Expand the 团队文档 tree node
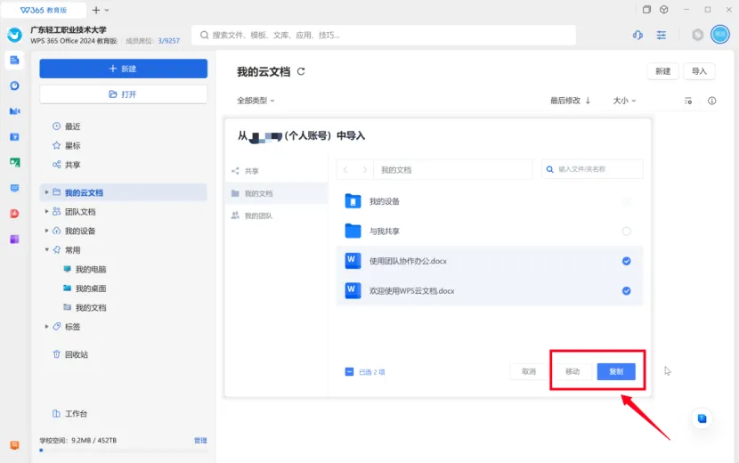Screen dimensions: 739x463 (x=46, y=212)
